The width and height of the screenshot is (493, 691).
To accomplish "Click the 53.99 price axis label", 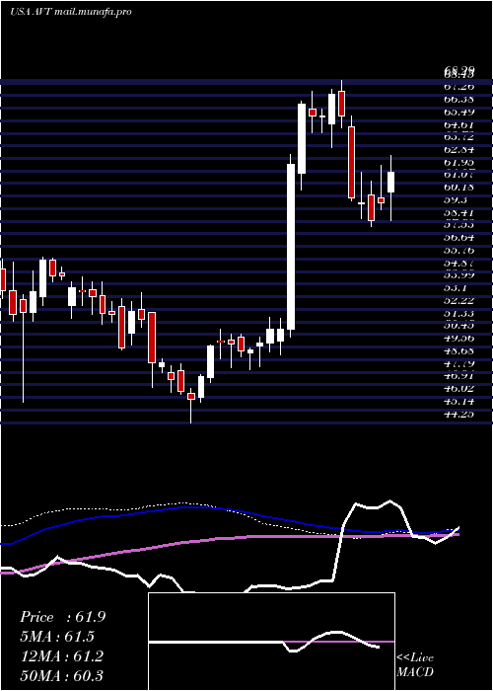I will [x=459, y=275].
